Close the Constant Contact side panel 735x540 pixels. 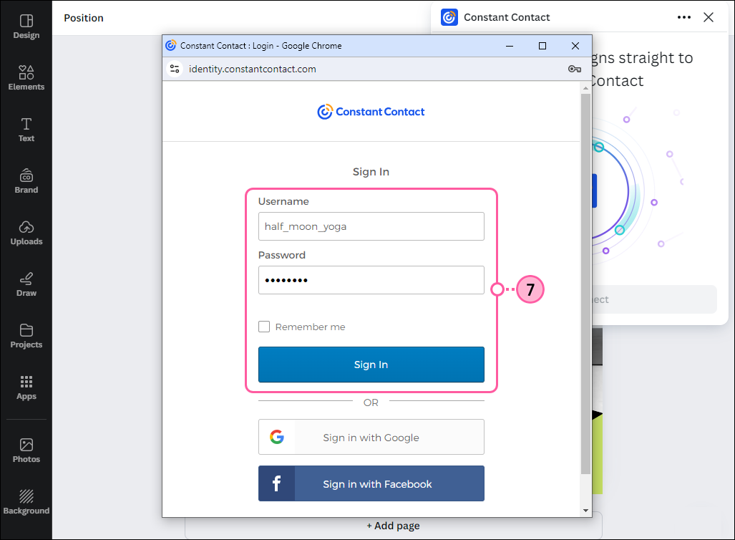point(709,17)
